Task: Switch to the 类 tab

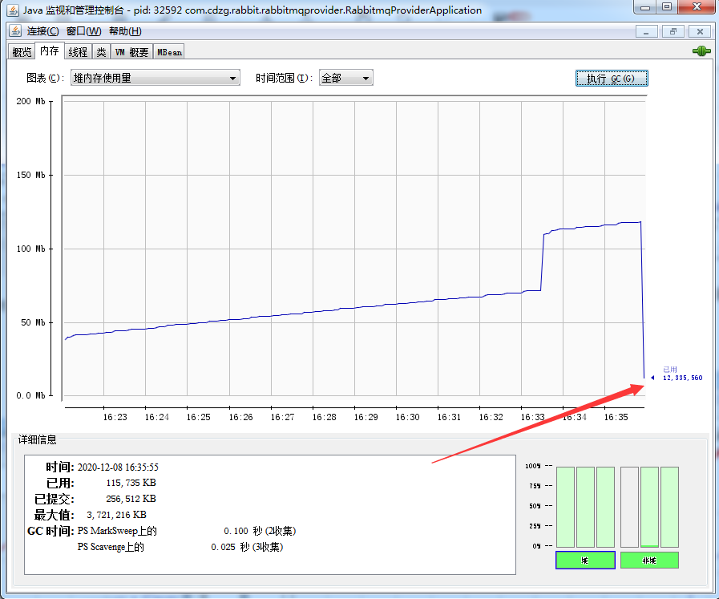Action: [101, 52]
